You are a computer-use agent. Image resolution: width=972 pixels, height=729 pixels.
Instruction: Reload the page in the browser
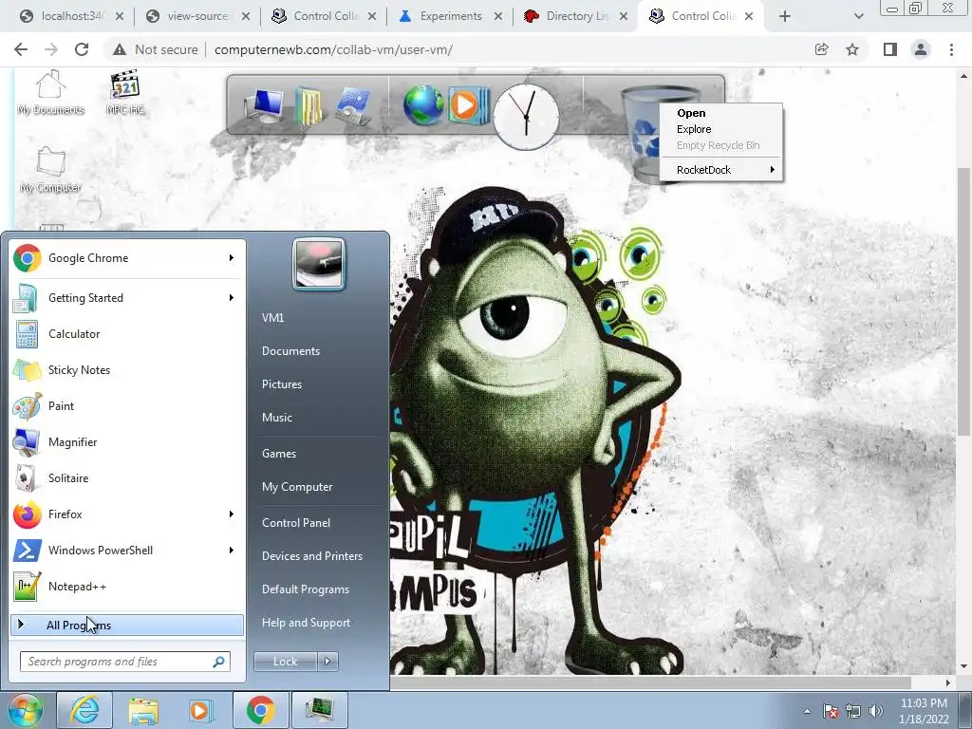coord(82,49)
